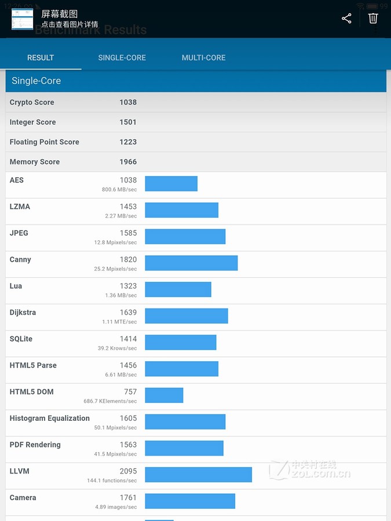Select the Dijkstra benchmark row label
Viewport: 391px width, 521px height.
pyautogui.click(x=23, y=313)
